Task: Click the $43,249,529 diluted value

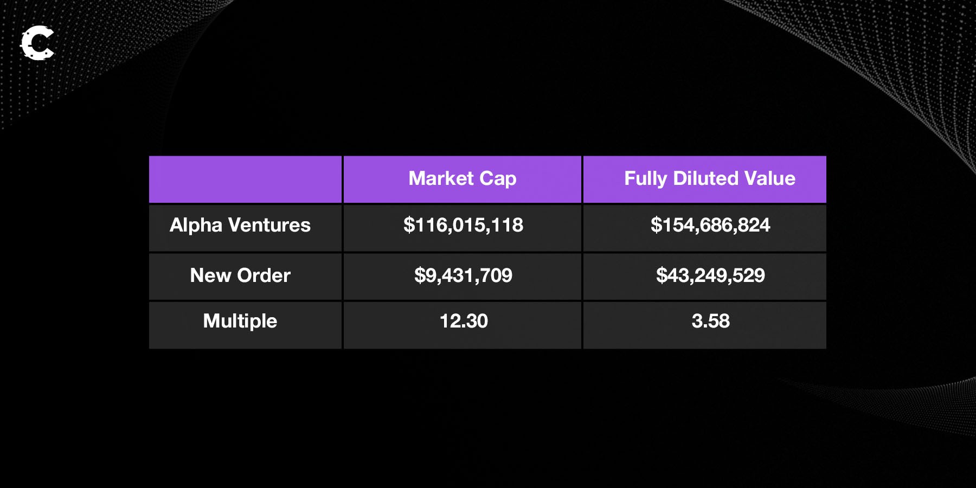Action: click(710, 275)
